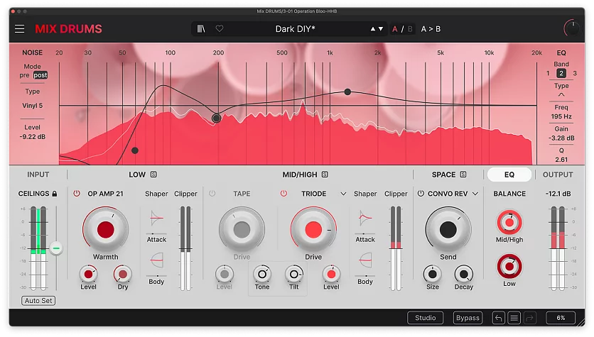Open CONVO REV type dropdown chevron
The height and width of the screenshot is (337, 594).
[x=475, y=194]
